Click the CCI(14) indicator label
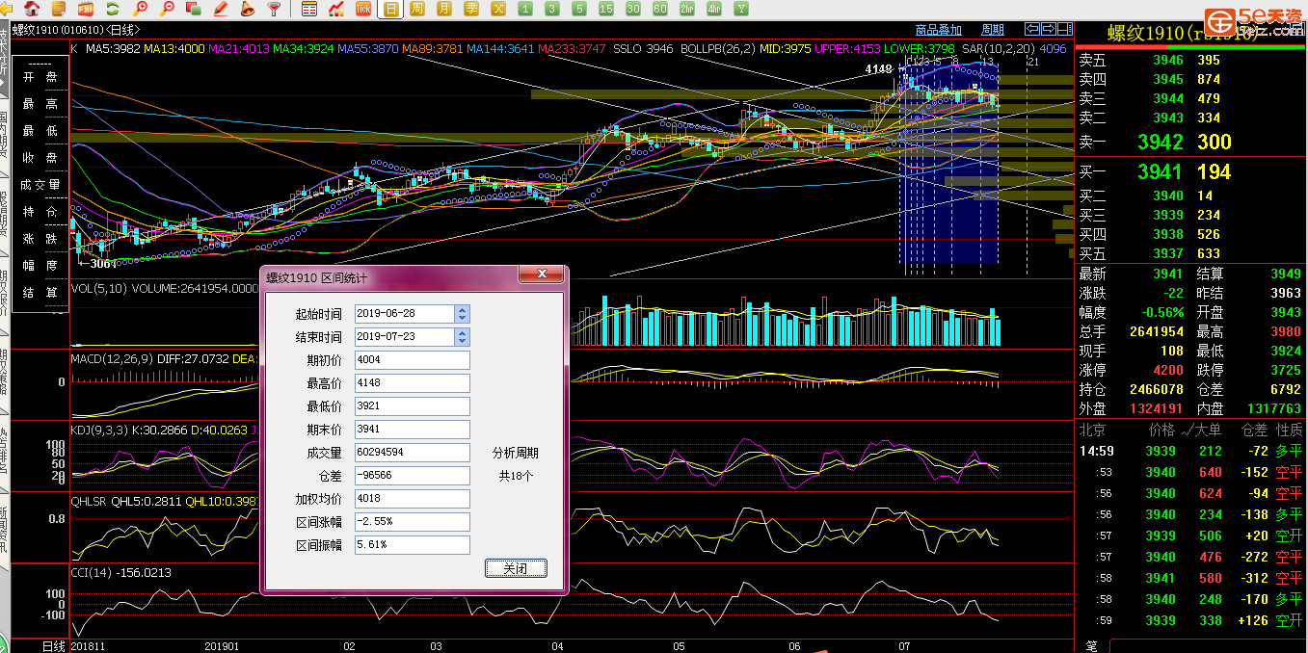The height and width of the screenshot is (653, 1308). (93, 572)
